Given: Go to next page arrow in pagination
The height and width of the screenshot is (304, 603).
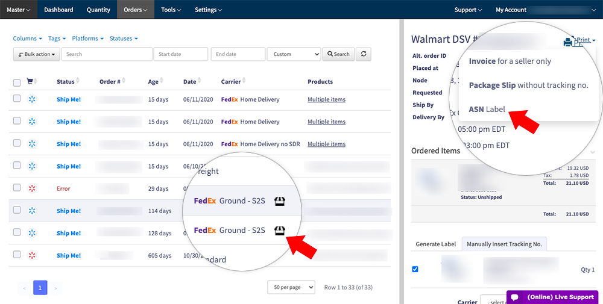Looking at the screenshot, I should tap(55, 288).
